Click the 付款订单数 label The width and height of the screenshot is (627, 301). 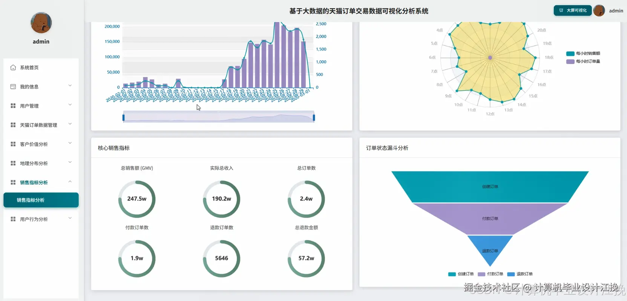137,228
